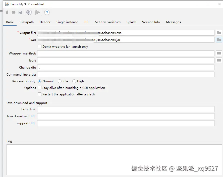Focus the Java download URL field

point(126,116)
